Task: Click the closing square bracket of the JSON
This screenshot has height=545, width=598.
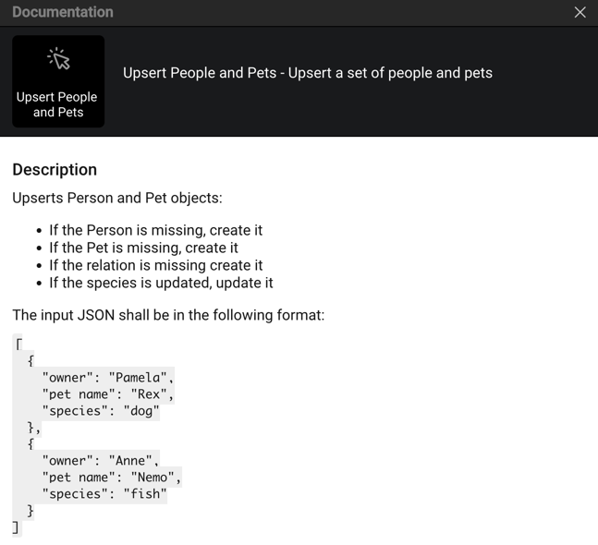Action: click(16, 527)
